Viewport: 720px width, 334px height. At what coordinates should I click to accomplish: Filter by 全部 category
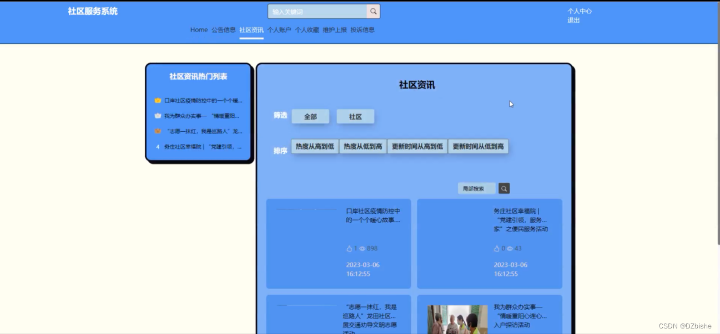(310, 116)
